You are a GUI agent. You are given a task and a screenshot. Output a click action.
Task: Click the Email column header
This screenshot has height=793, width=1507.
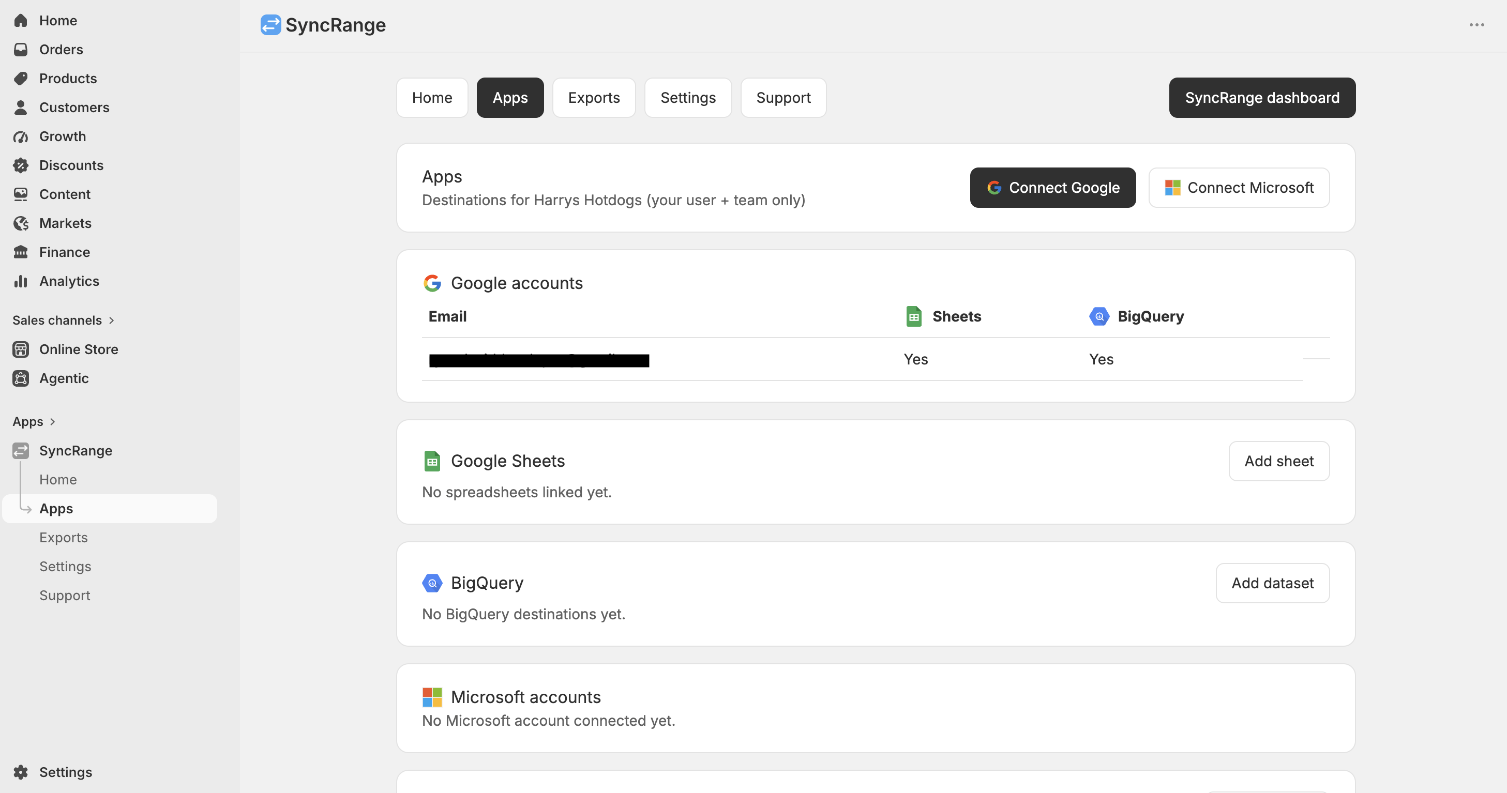(x=447, y=316)
